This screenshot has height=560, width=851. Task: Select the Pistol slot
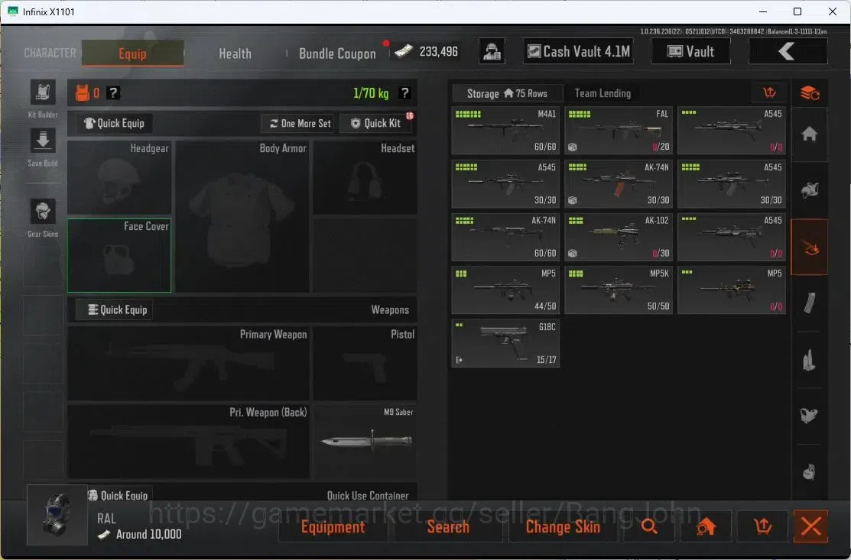pyautogui.click(x=365, y=363)
